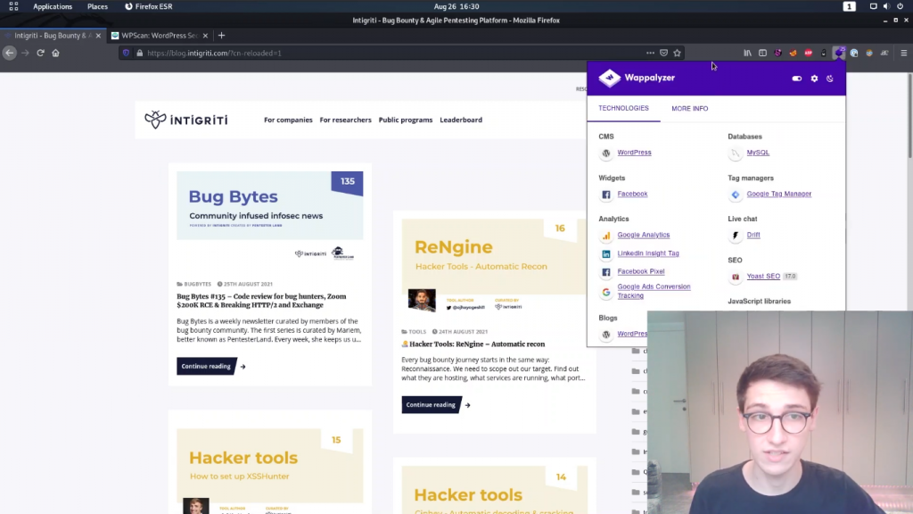Viewport: 913px width, 514px height.
Task: Click the volume icon in system tray
Action: click(886, 6)
